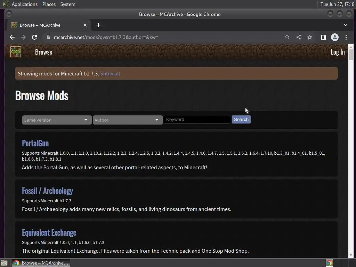This screenshot has width=356, height=267.
Task: Click the taskbar Browse – MCArchive window button
Action: coord(41,263)
